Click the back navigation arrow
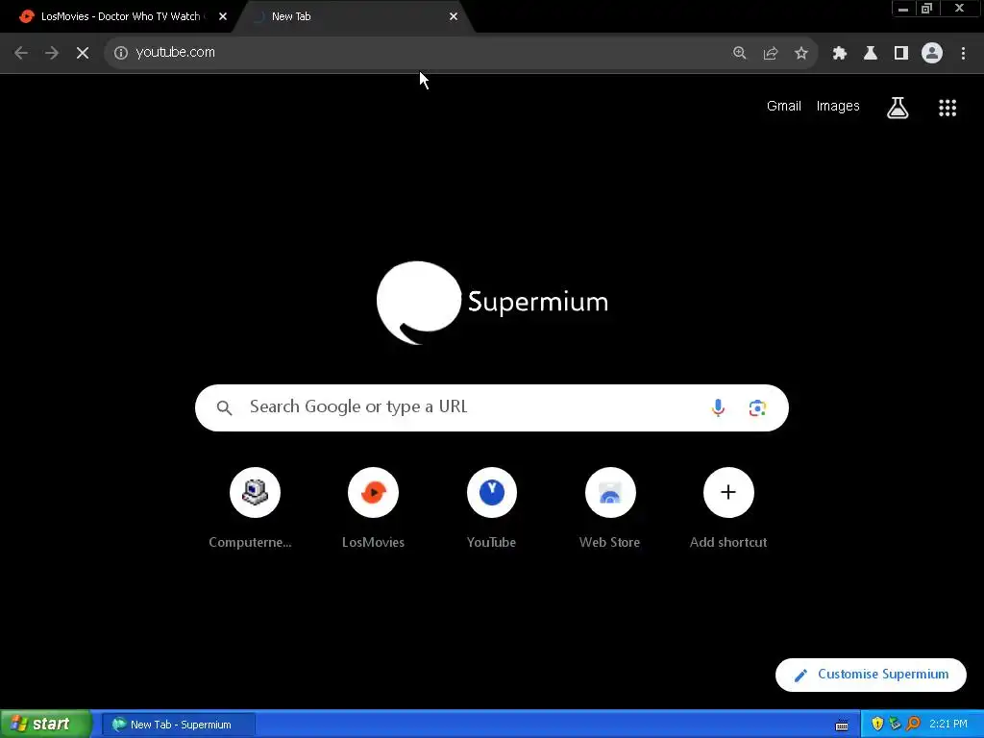984x738 pixels. 21,53
